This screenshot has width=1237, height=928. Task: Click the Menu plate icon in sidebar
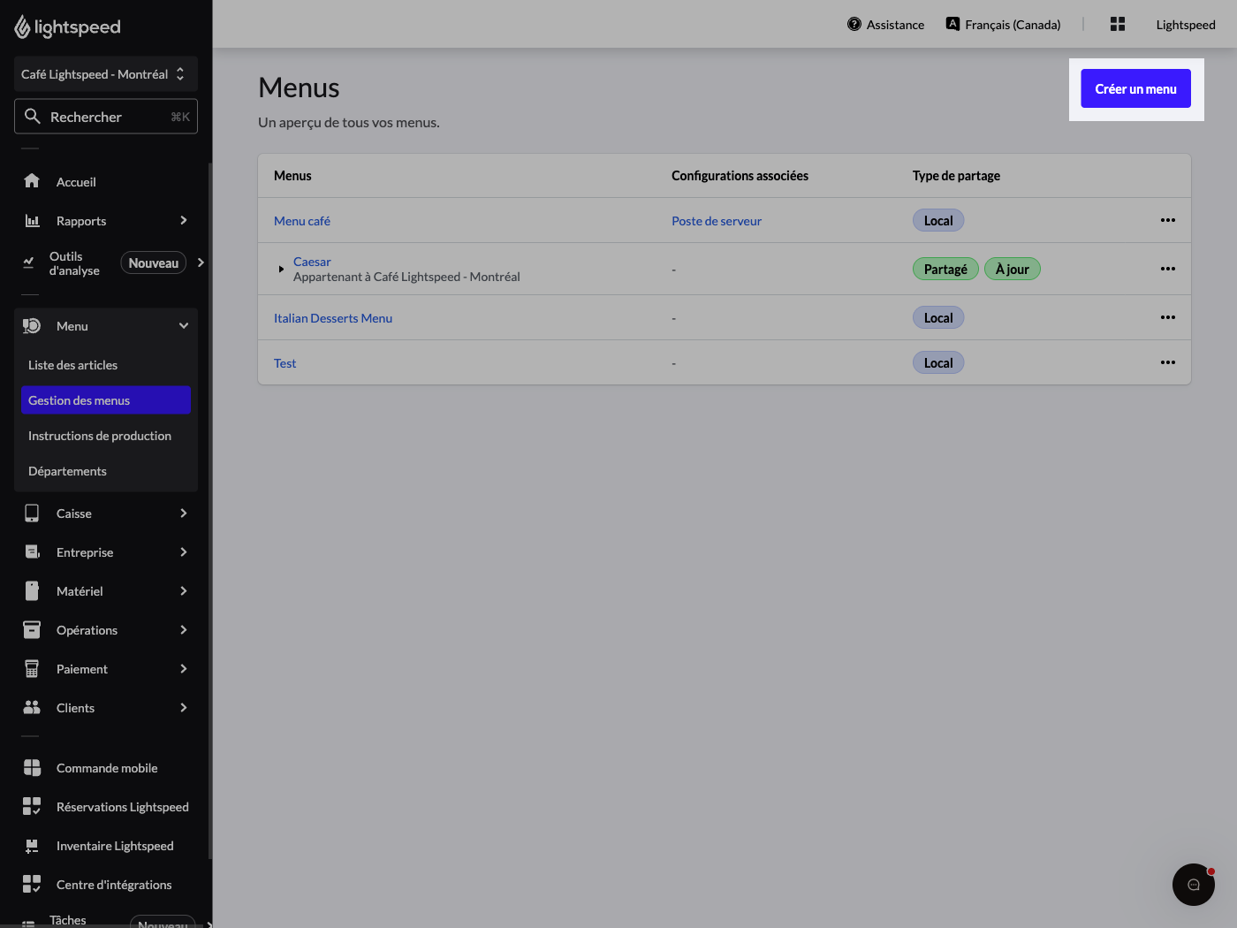click(32, 326)
